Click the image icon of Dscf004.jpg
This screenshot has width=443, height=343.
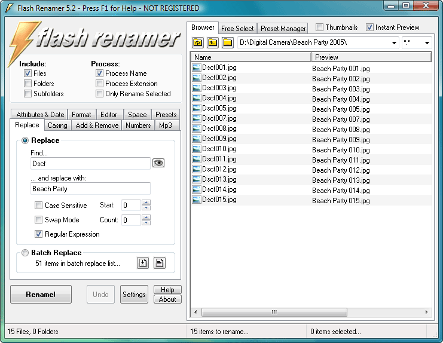click(196, 98)
